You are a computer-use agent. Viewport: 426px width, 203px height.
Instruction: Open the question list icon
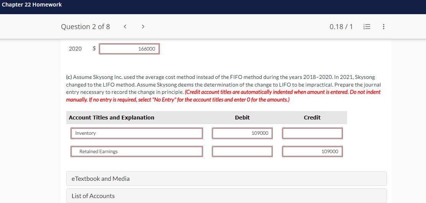[x=366, y=27]
